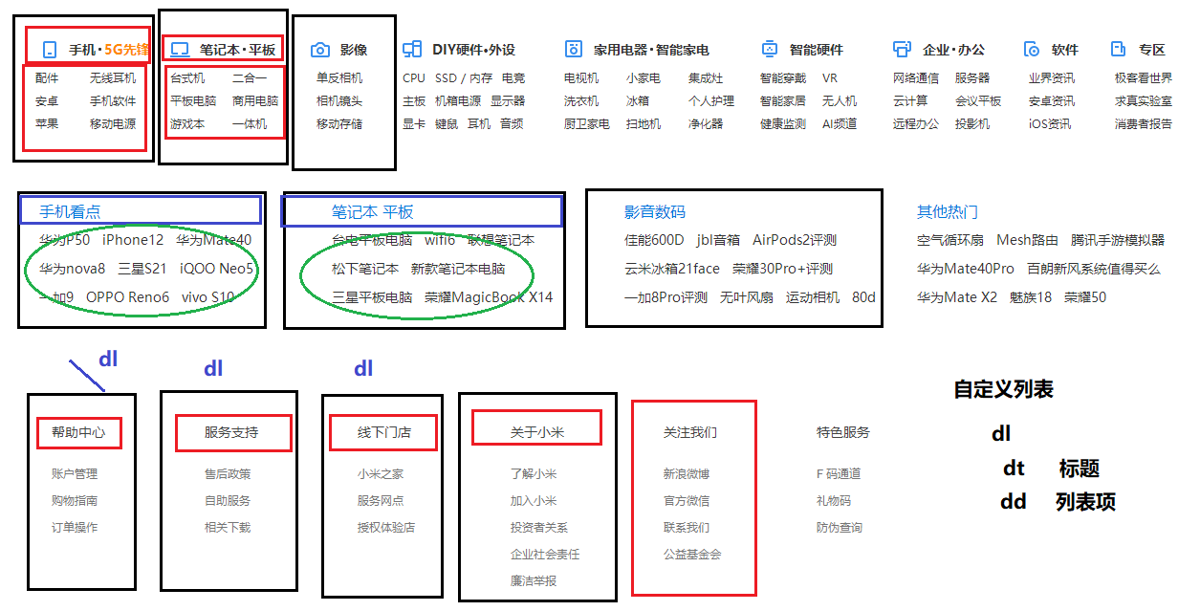The height and width of the screenshot is (611, 1200).
Task: Go to 单反相机 link
Action: [340, 77]
